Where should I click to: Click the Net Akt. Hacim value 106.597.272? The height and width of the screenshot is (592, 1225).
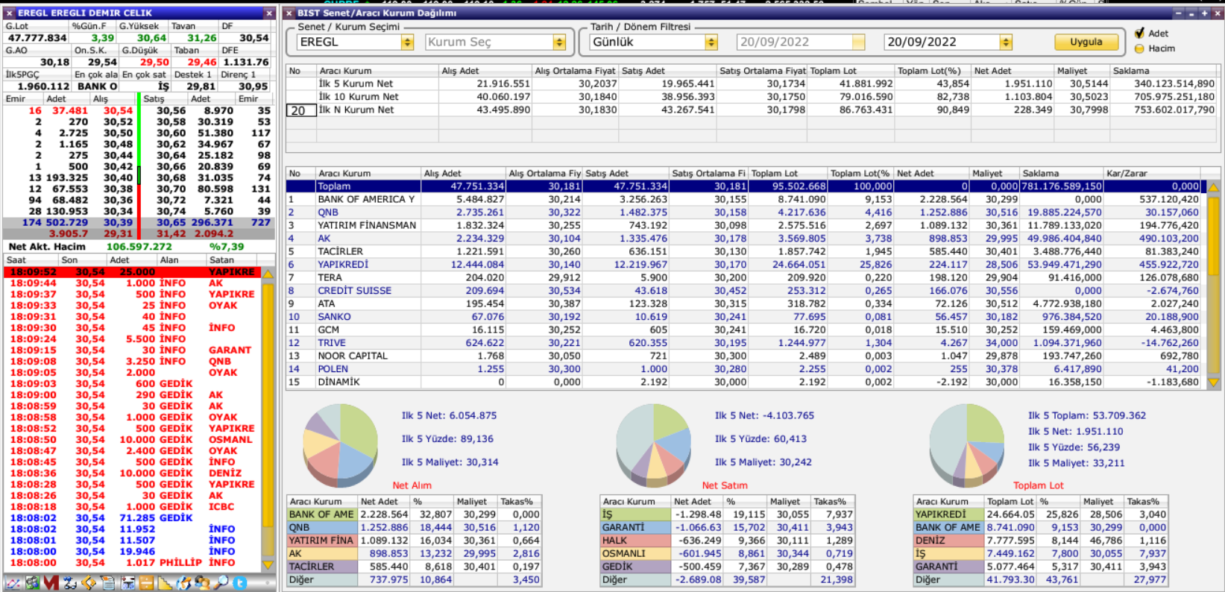139,247
